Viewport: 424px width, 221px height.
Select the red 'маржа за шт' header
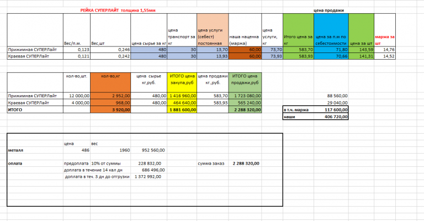coord(385,30)
